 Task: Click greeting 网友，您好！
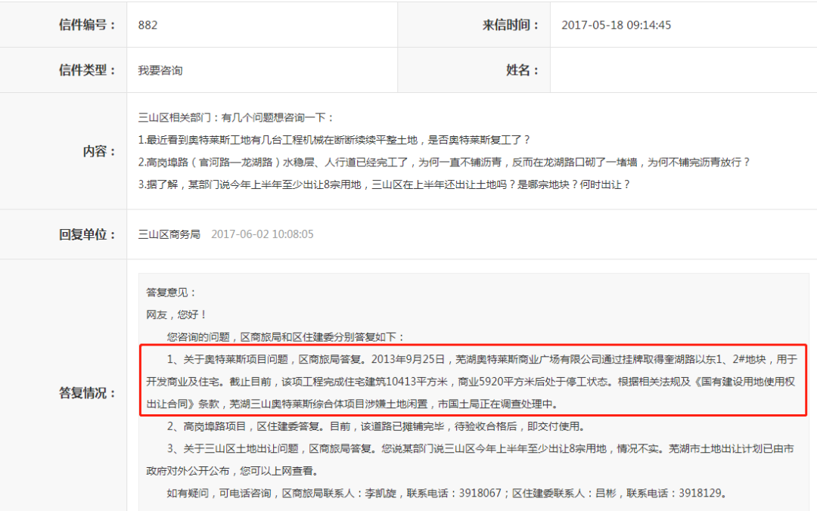tap(176, 315)
